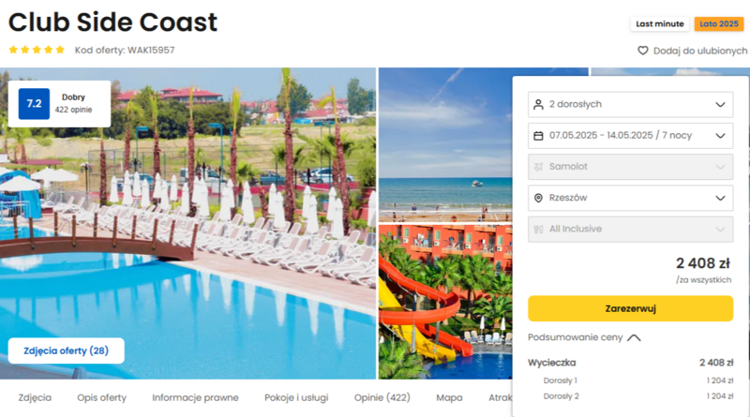Viewport: 750px width, 417px height.
Task: Go to the Pokoje i usługi tab
Action: 296,398
